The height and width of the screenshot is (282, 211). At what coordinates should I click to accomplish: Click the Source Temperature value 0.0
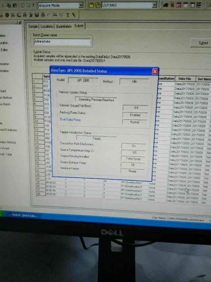coord(134,152)
